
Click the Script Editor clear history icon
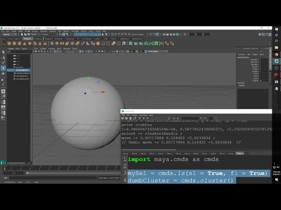tap(140, 119)
